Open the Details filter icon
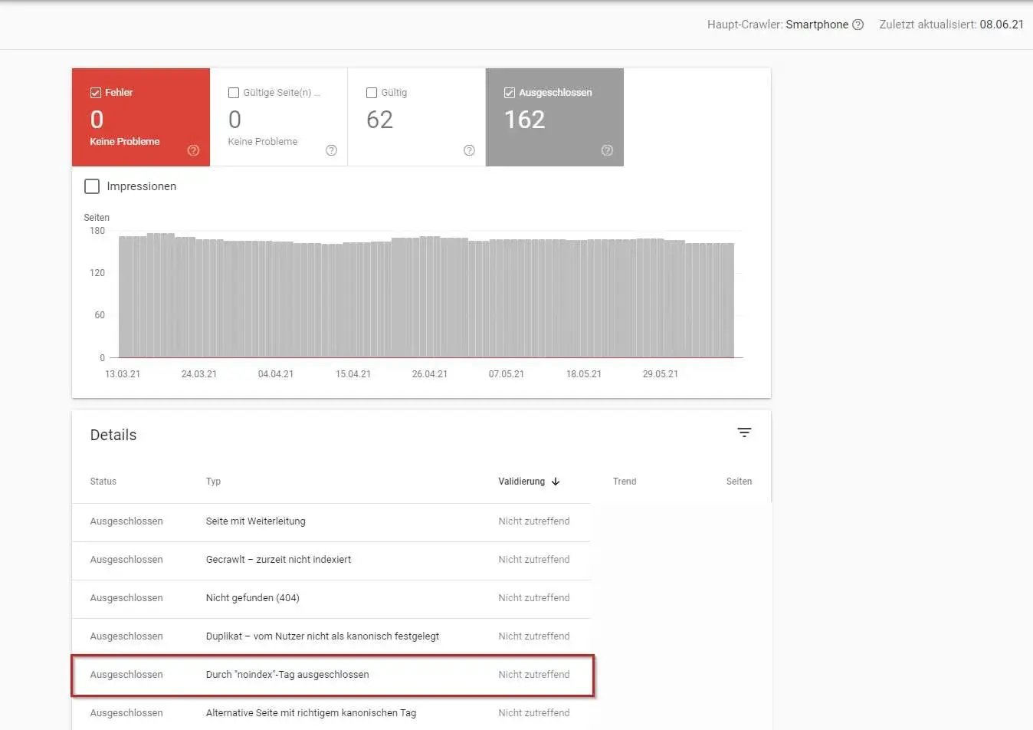Screen dimensions: 1033x730 (x=743, y=433)
